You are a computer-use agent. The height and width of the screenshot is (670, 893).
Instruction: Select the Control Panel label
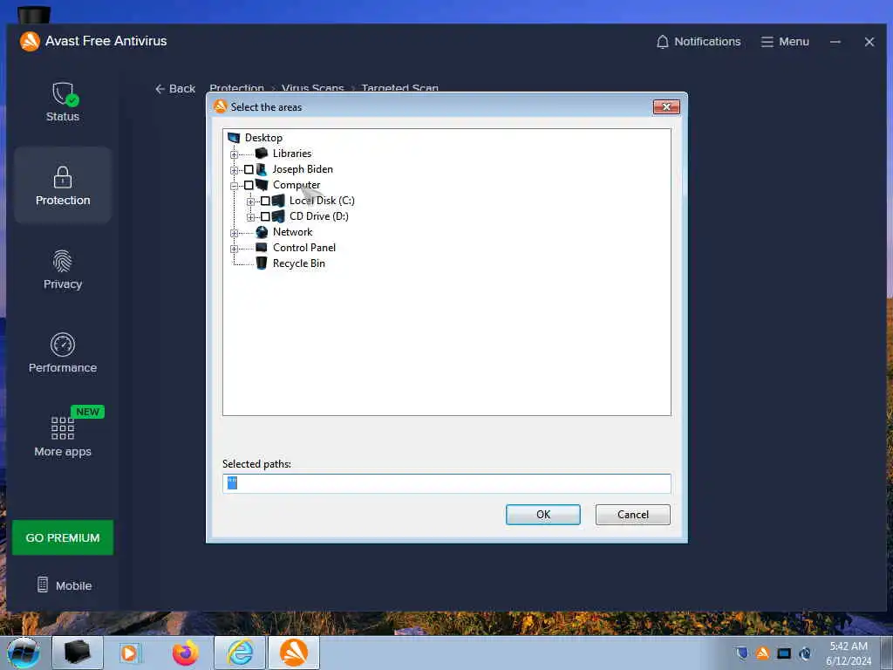pos(304,247)
